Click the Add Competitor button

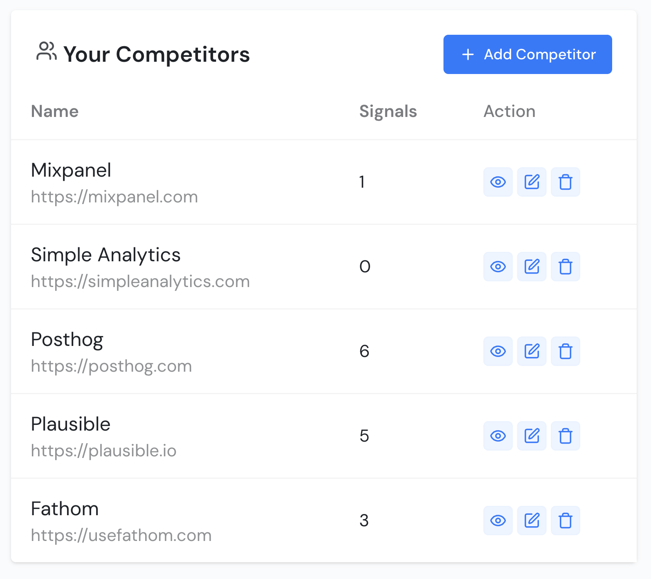[x=528, y=54]
